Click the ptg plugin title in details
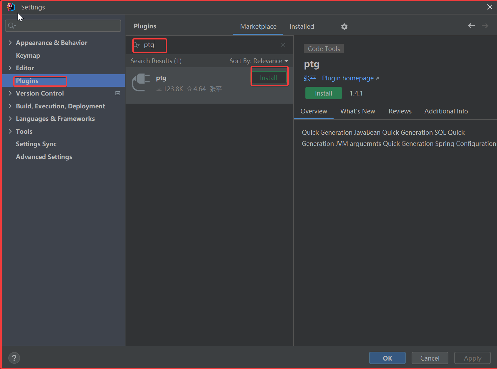The image size is (497, 369). [x=312, y=64]
